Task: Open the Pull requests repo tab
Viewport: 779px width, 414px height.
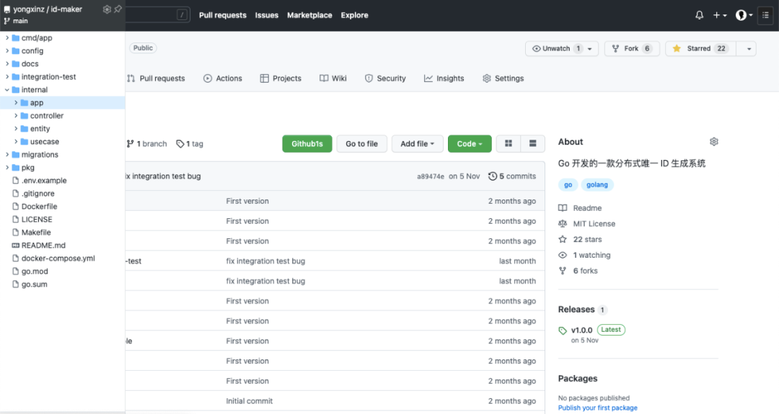Action: coord(156,78)
